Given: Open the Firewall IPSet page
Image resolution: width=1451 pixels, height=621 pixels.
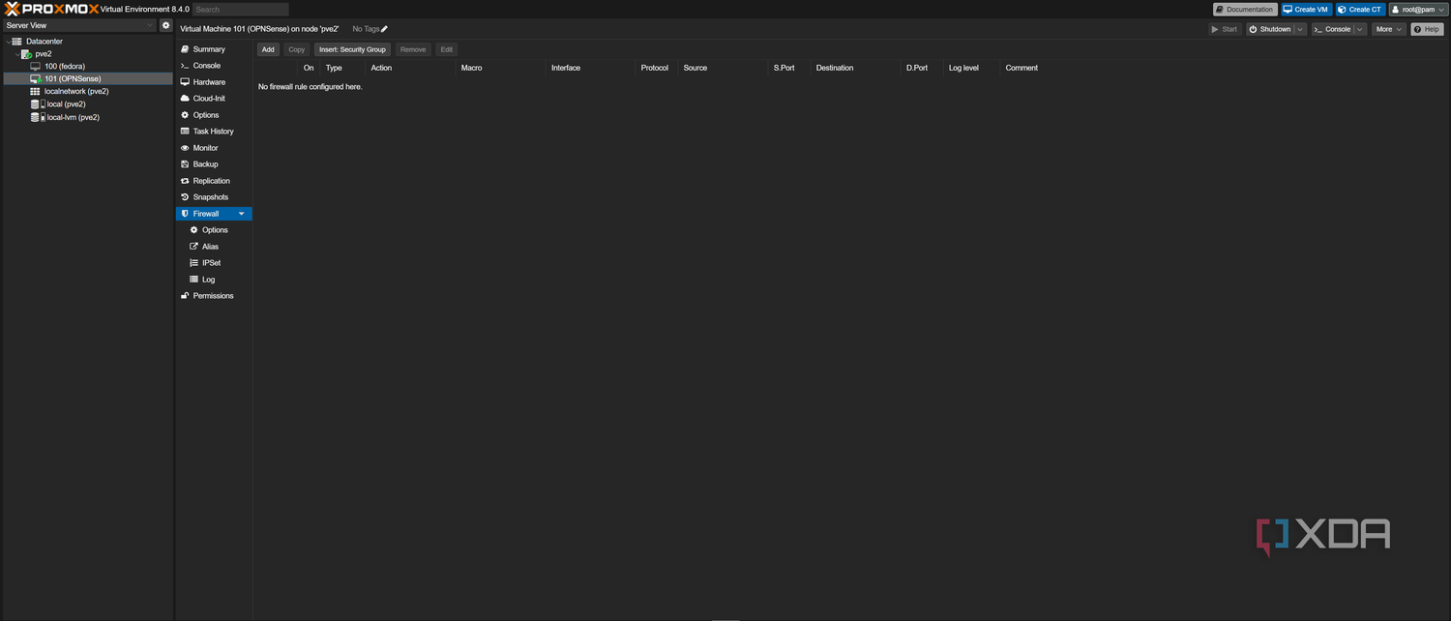Looking at the screenshot, I should tap(211, 263).
